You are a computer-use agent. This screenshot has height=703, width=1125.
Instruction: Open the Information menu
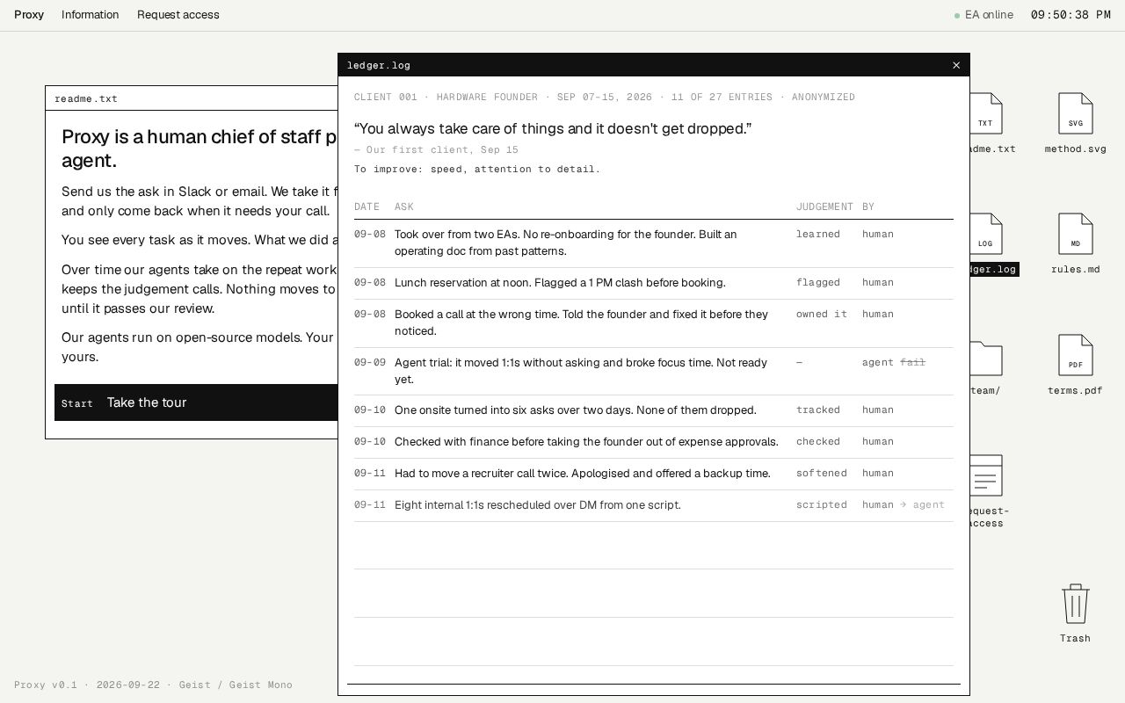point(90,15)
